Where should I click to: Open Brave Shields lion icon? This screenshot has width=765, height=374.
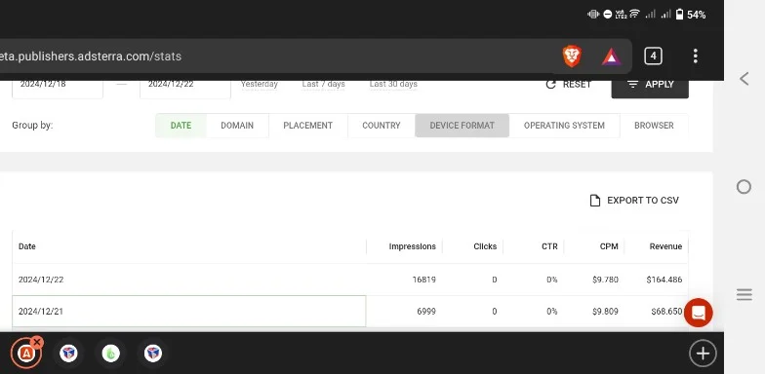point(572,56)
